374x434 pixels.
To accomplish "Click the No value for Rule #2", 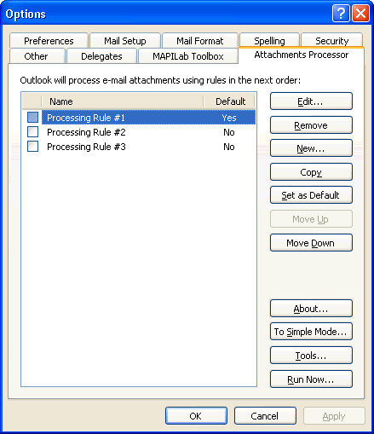I will coord(229,132).
